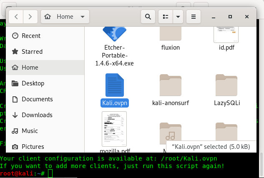Click the camera icon beside Pictures

tap(15, 147)
